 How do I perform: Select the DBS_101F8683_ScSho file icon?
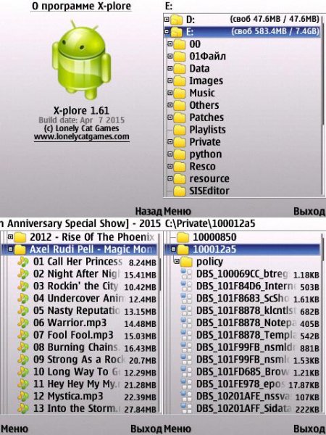(186, 298)
